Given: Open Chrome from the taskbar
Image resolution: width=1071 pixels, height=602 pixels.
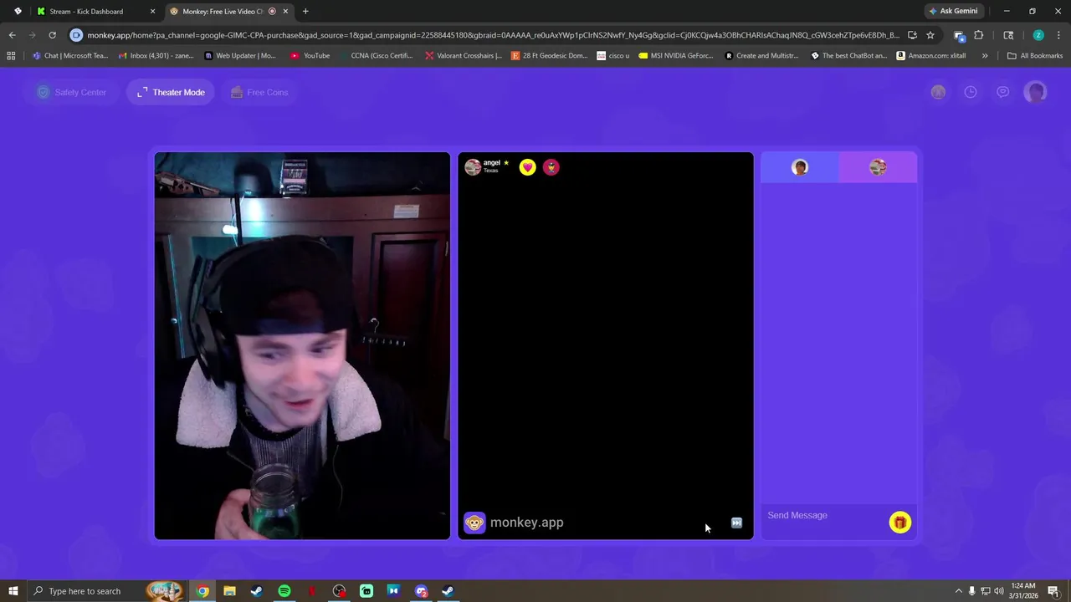Looking at the screenshot, I should [x=202, y=591].
